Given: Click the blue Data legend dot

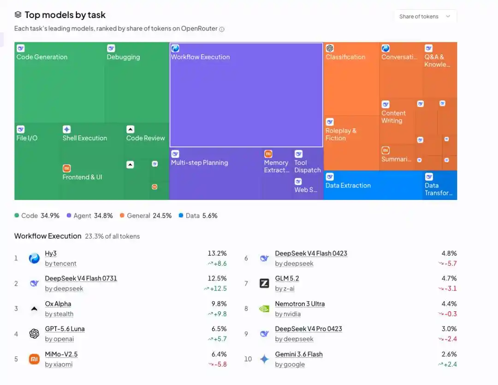Looking at the screenshot, I should (x=181, y=216).
